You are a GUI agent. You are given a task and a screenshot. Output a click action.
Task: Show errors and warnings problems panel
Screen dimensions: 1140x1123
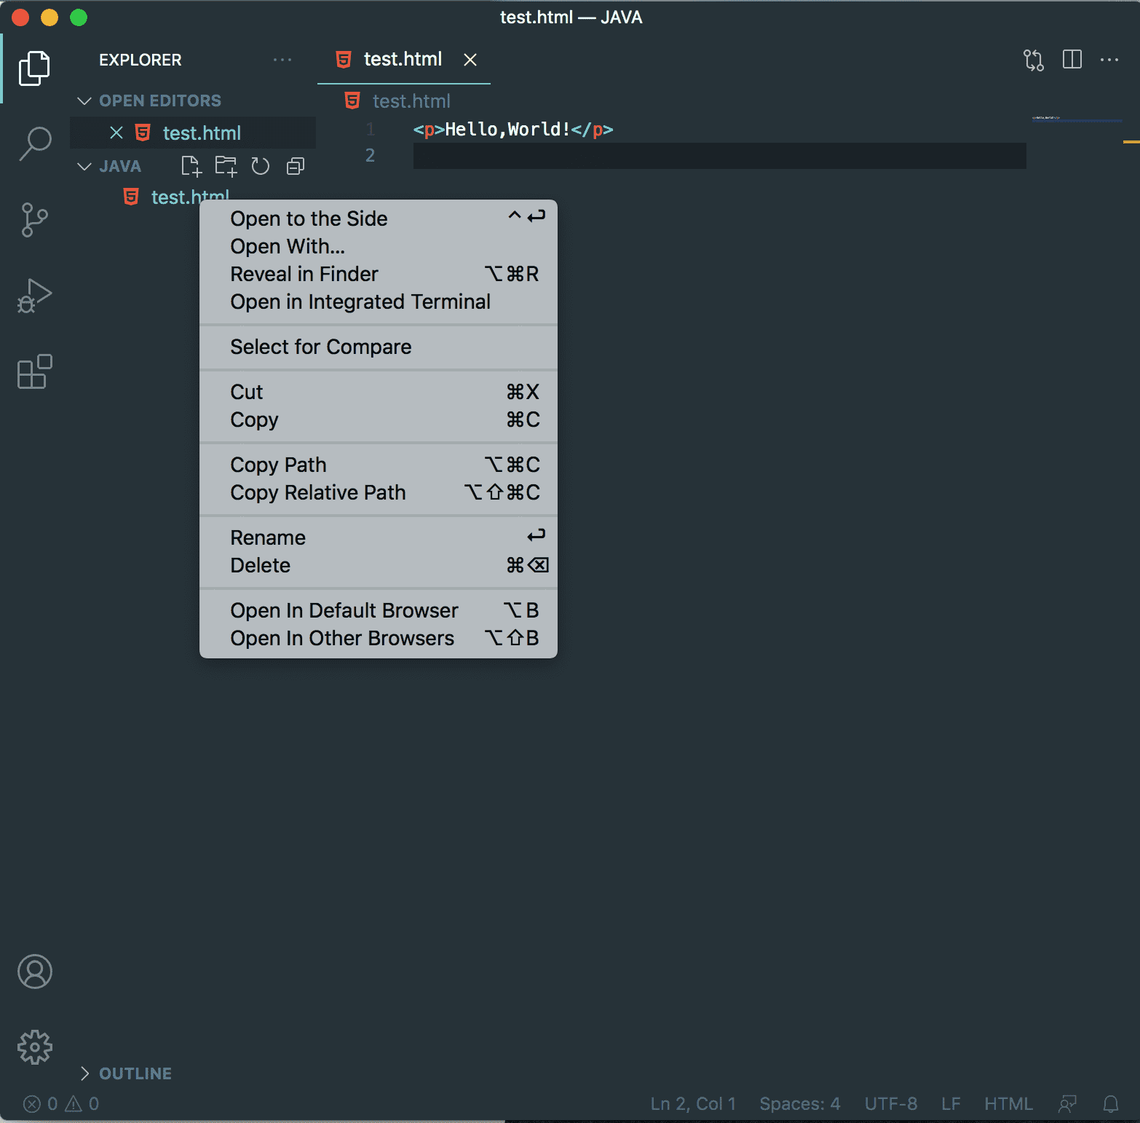(x=61, y=1104)
